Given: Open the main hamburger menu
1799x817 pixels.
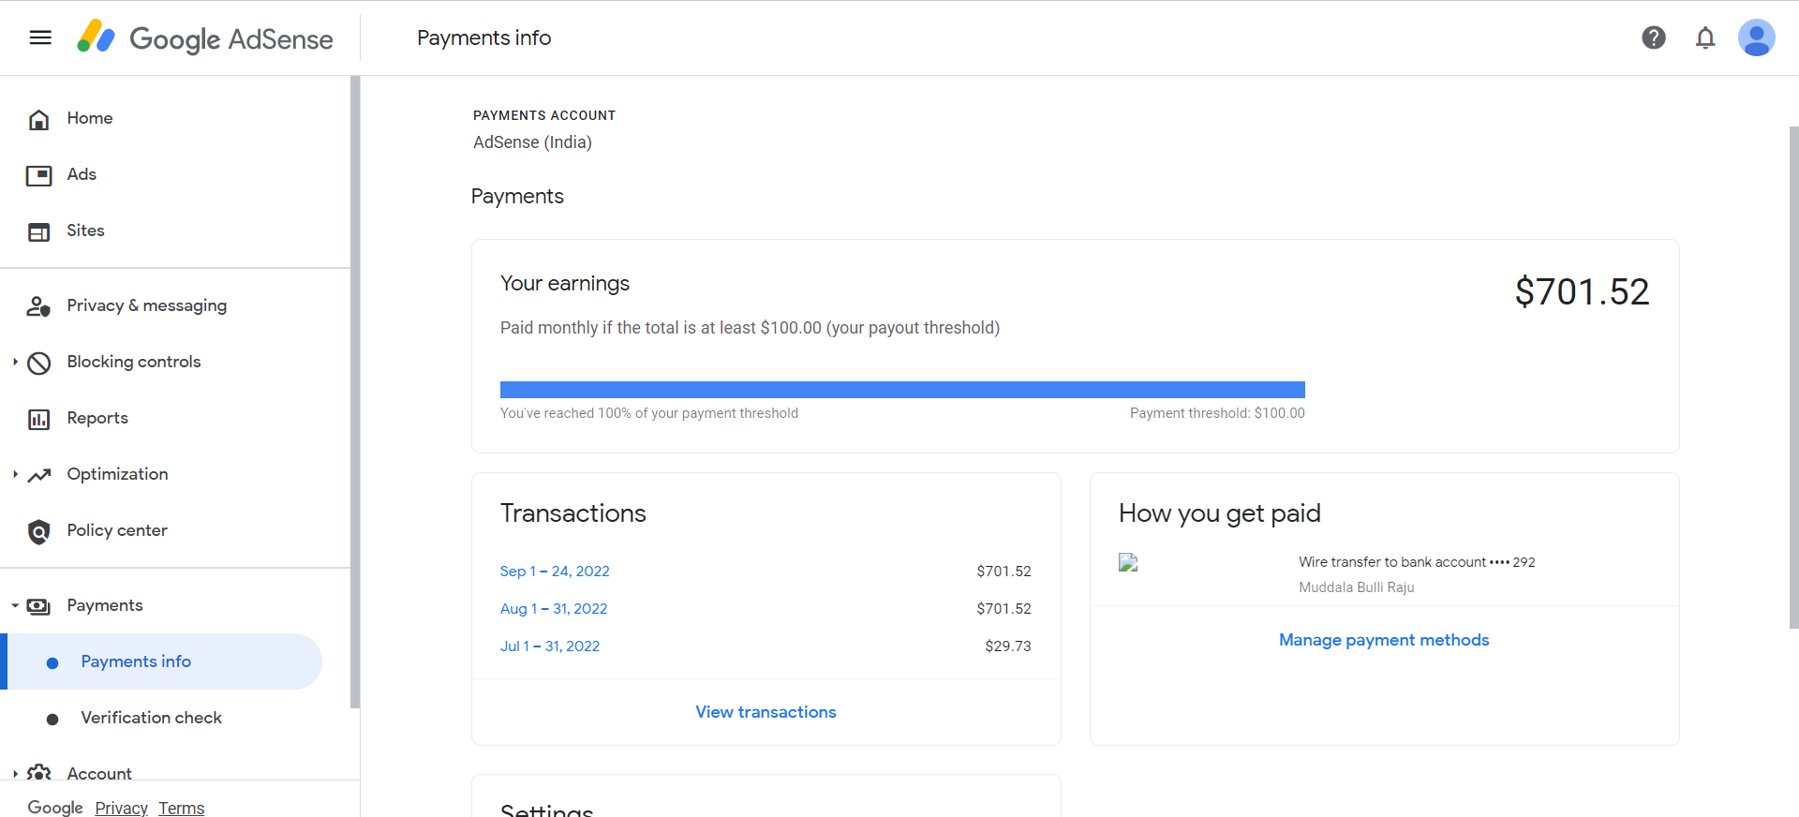Looking at the screenshot, I should 40,37.
